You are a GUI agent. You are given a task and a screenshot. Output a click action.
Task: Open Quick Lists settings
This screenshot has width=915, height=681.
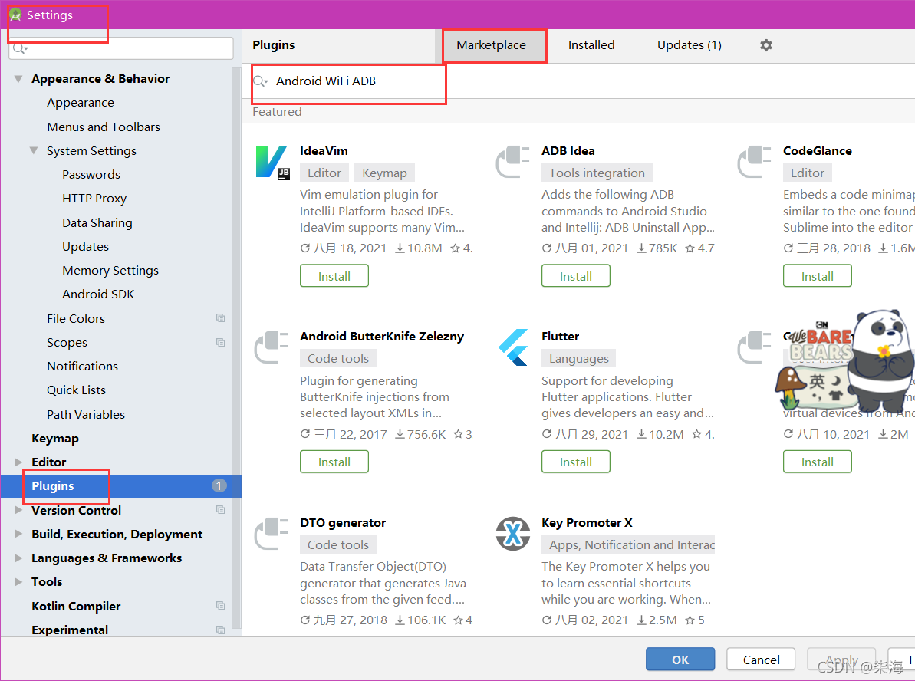coord(77,390)
